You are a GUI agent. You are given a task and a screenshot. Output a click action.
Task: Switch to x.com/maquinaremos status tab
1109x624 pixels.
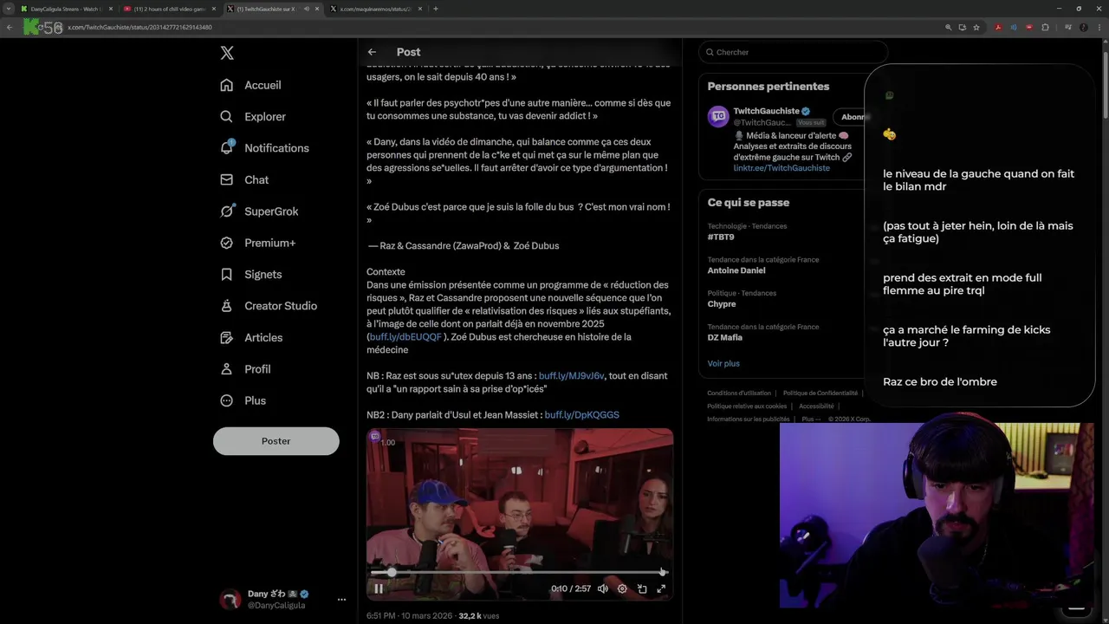pyautogui.click(x=375, y=9)
